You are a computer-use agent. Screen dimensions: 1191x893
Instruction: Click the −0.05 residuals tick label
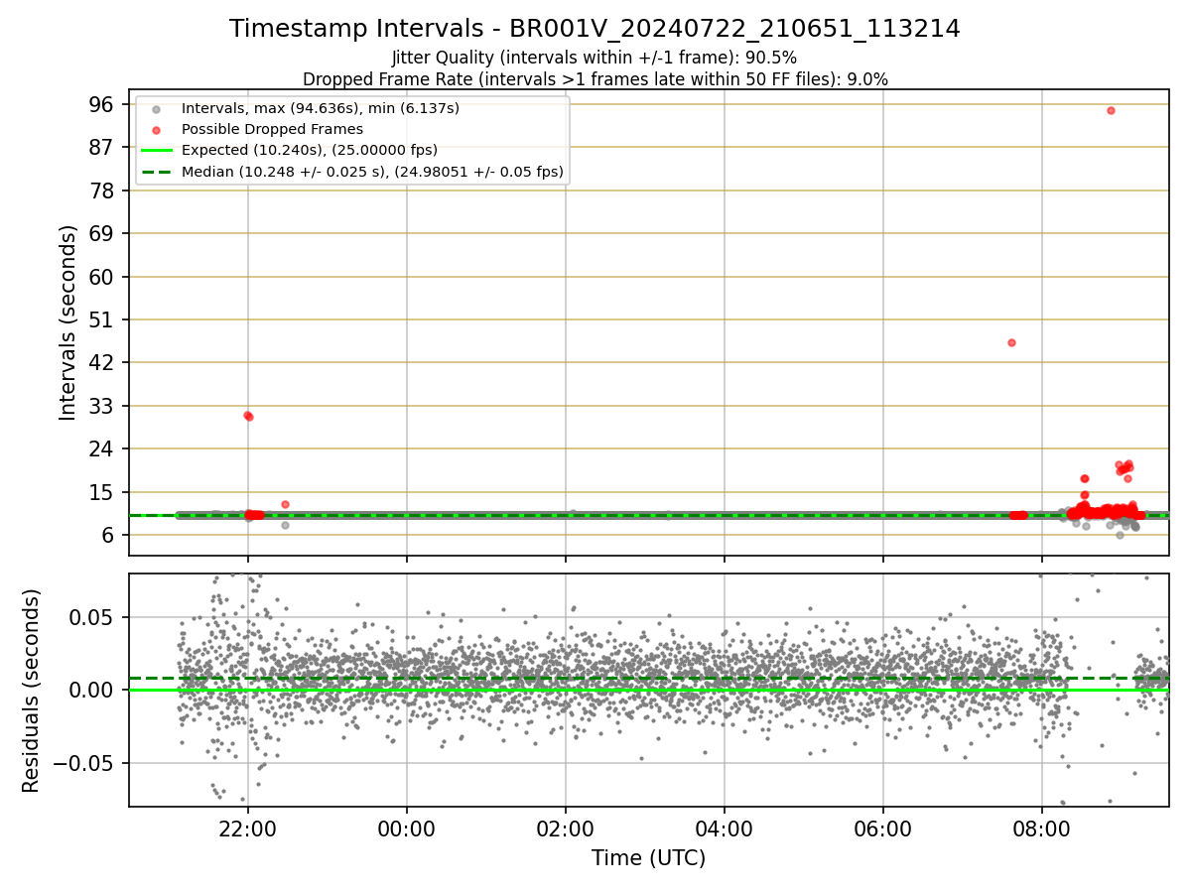pos(83,763)
